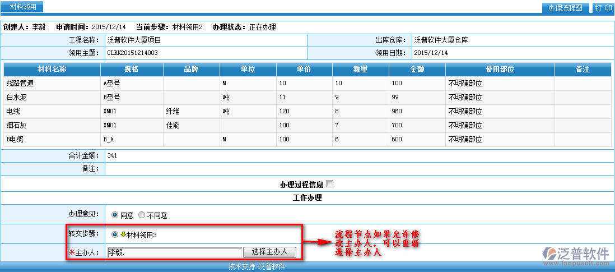Click into the 主办人 input field
This screenshot has width=615, height=272.
(x=174, y=252)
